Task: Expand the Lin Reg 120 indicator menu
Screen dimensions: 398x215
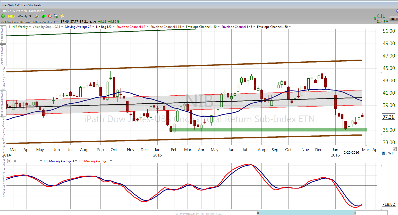Action: pos(114,27)
